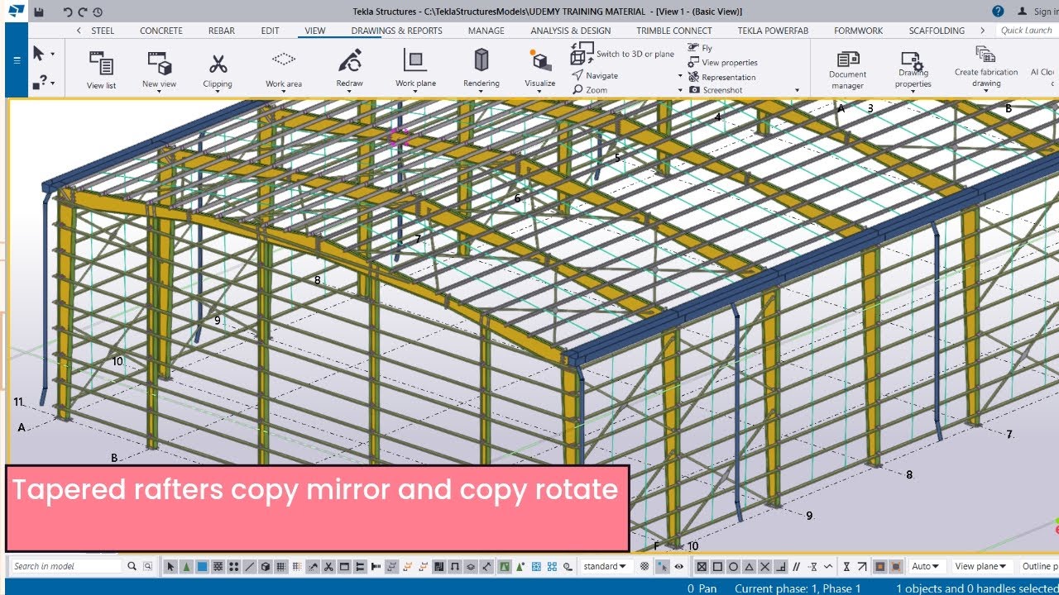Screen dimensions: 1059x595
Task: Open the blue hamburger side menu
Action: tap(17, 59)
